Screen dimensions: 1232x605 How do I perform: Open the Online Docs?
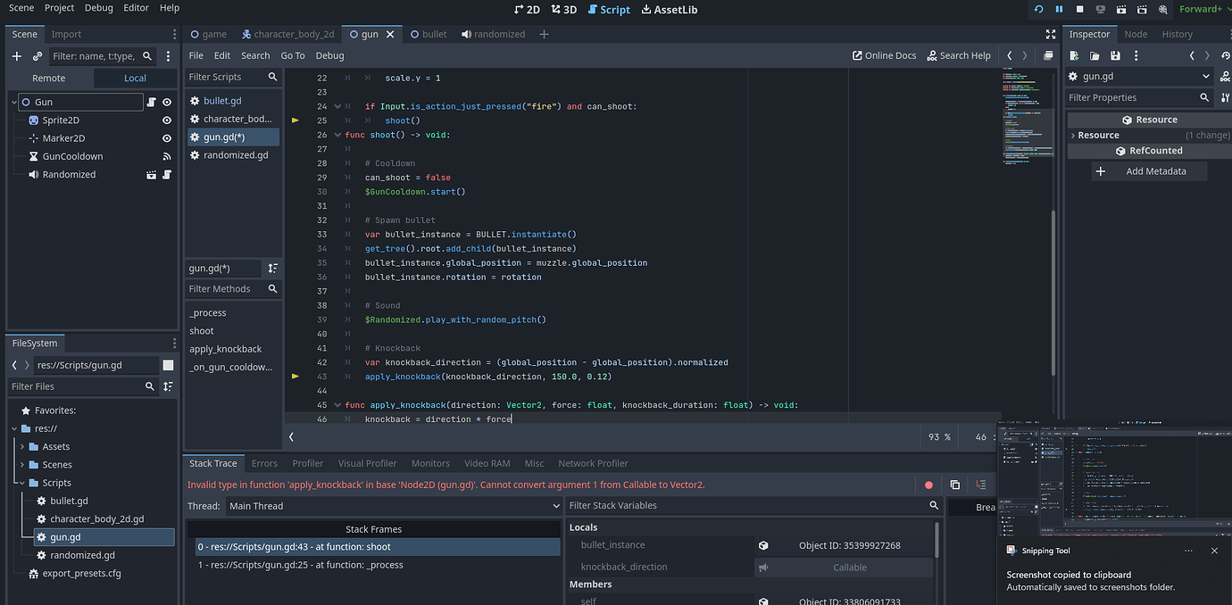(x=884, y=55)
